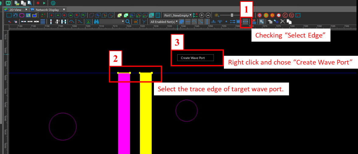Click the brightness slider handle

click(232, 15)
